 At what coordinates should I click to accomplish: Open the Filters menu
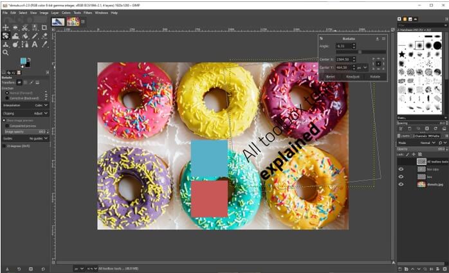(88, 13)
